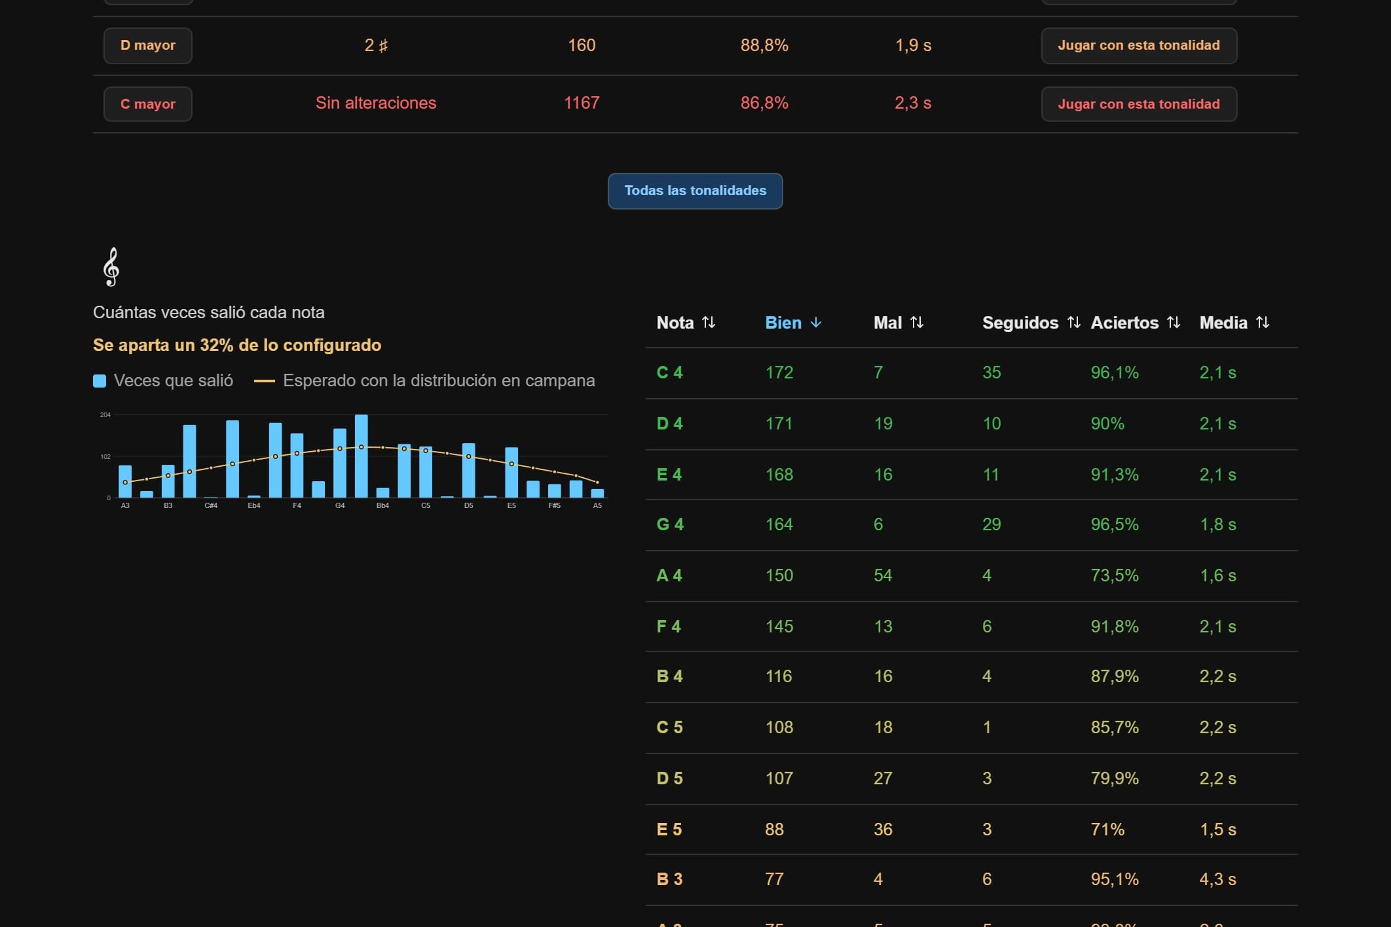Toggle the 'Veces que salió' legend series
This screenshot has width=1391, height=927.
coord(163,381)
